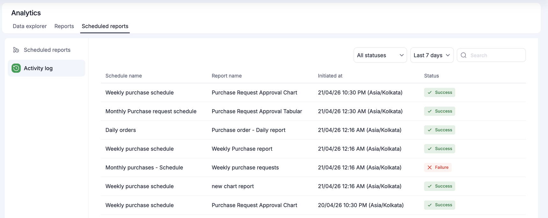Image resolution: width=548 pixels, height=218 pixels.
Task: Switch to the Data explorer tab
Action: click(30, 26)
